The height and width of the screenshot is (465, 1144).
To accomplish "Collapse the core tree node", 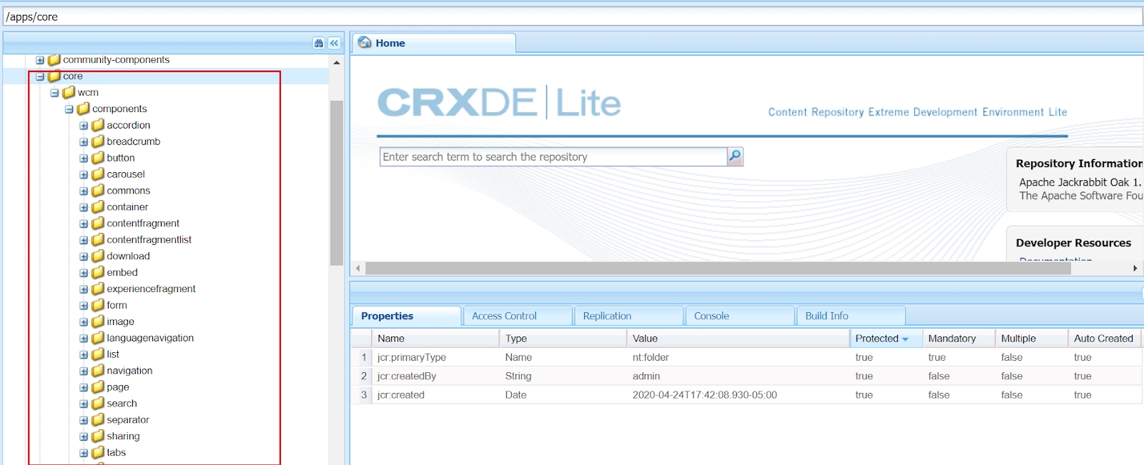I will pyautogui.click(x=40, y=76).
